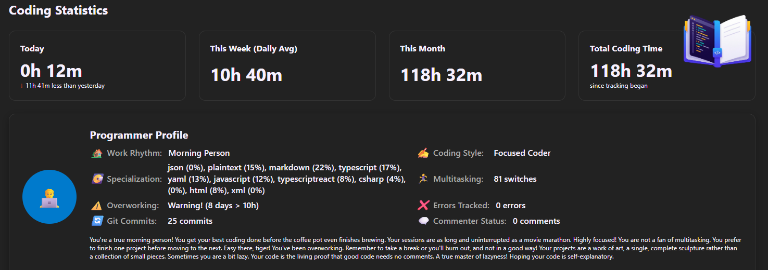
Task: Click the open book illustration
Action: coord(717,41)
